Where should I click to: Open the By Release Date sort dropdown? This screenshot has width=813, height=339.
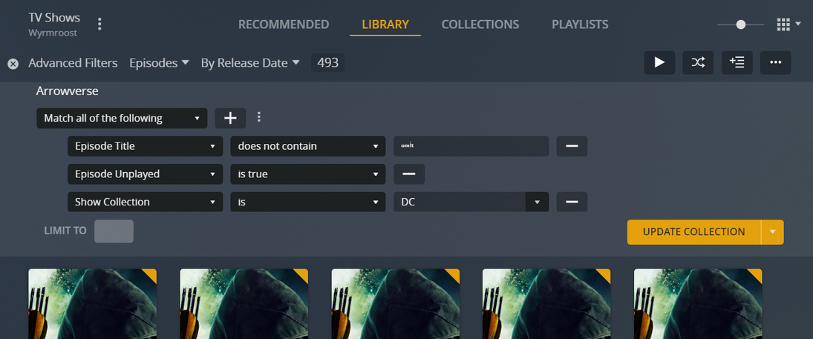coord(250,63)
